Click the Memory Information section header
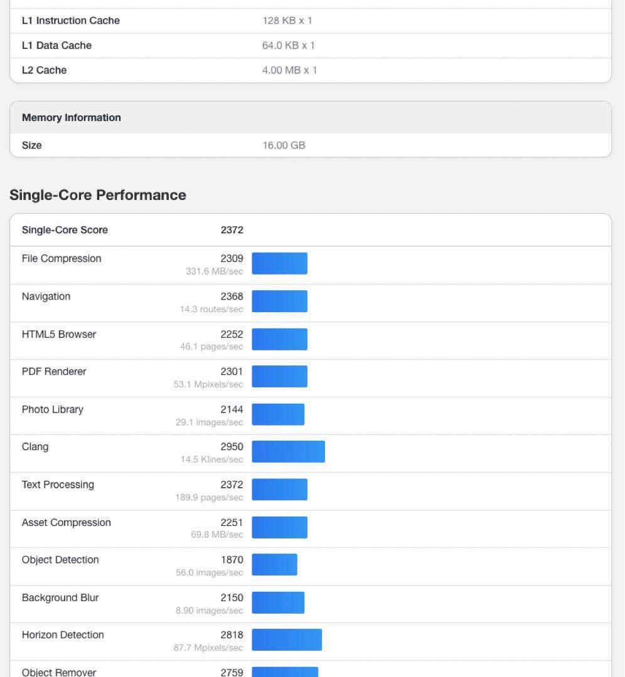The image size is (625, 677). [x=72, y=118]
